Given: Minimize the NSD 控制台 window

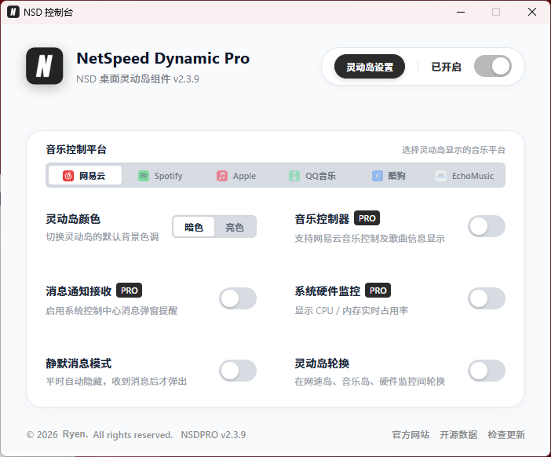Looking at the screenshot, I should [461, 12].
